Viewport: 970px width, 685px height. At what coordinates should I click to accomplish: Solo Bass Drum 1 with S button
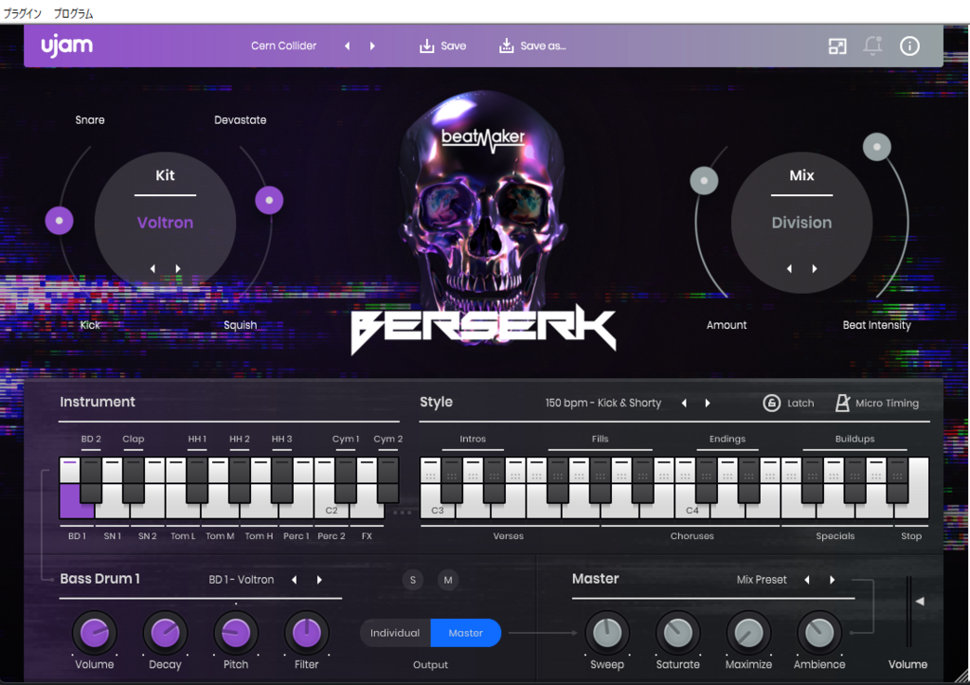413,580
